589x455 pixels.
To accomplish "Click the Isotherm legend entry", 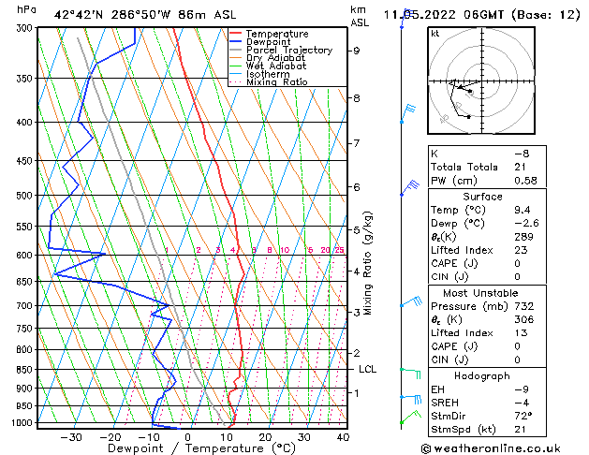I will 268,74.
